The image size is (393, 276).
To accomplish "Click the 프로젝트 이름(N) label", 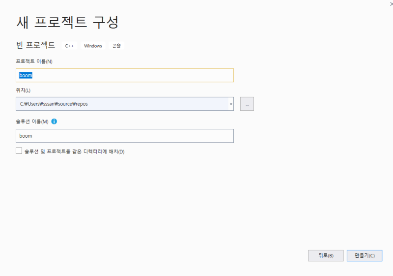I will point(34,61).
